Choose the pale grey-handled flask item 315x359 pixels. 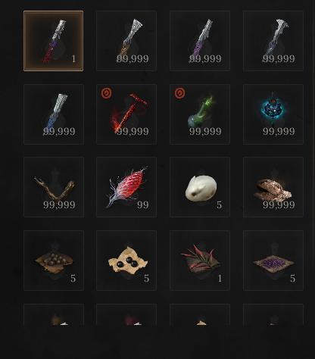[x=273, y=41]
